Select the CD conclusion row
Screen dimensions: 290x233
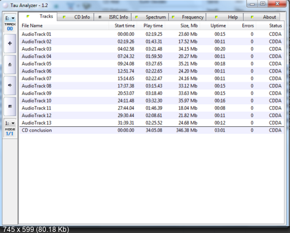(152, 130)
